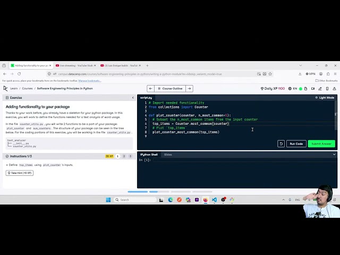
Task: Click the 35 XP badge
Action: point(109,156)
